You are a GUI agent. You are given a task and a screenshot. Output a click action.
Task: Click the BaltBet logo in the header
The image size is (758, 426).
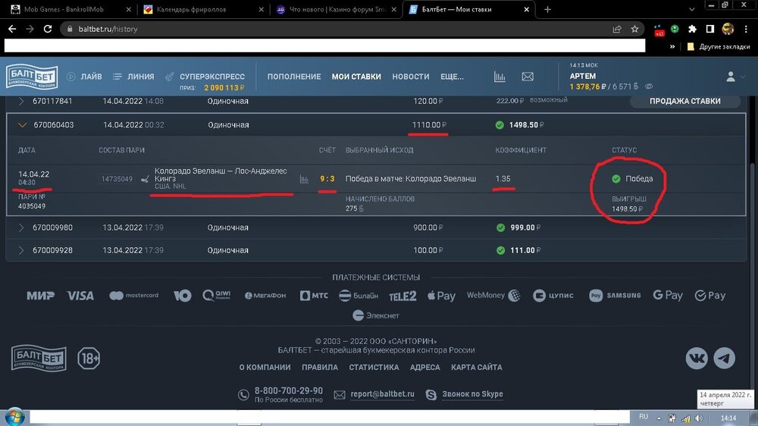[32, 77]
